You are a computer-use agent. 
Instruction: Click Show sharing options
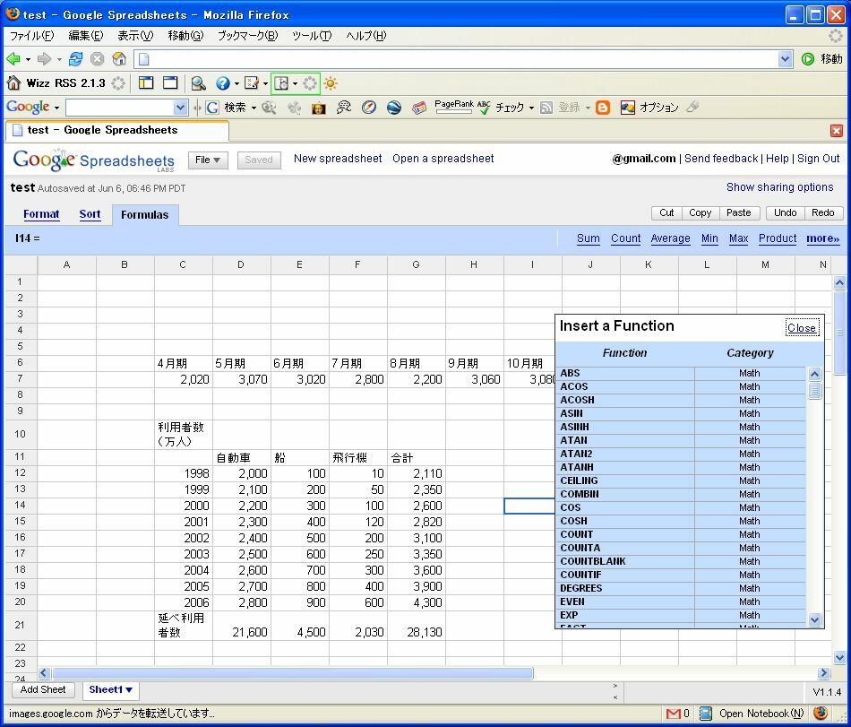[x=779, y=187]
